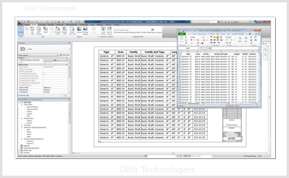Open Excel Name Box dropdown arrow
Screen dimensions: 289x178
point(198,48)
